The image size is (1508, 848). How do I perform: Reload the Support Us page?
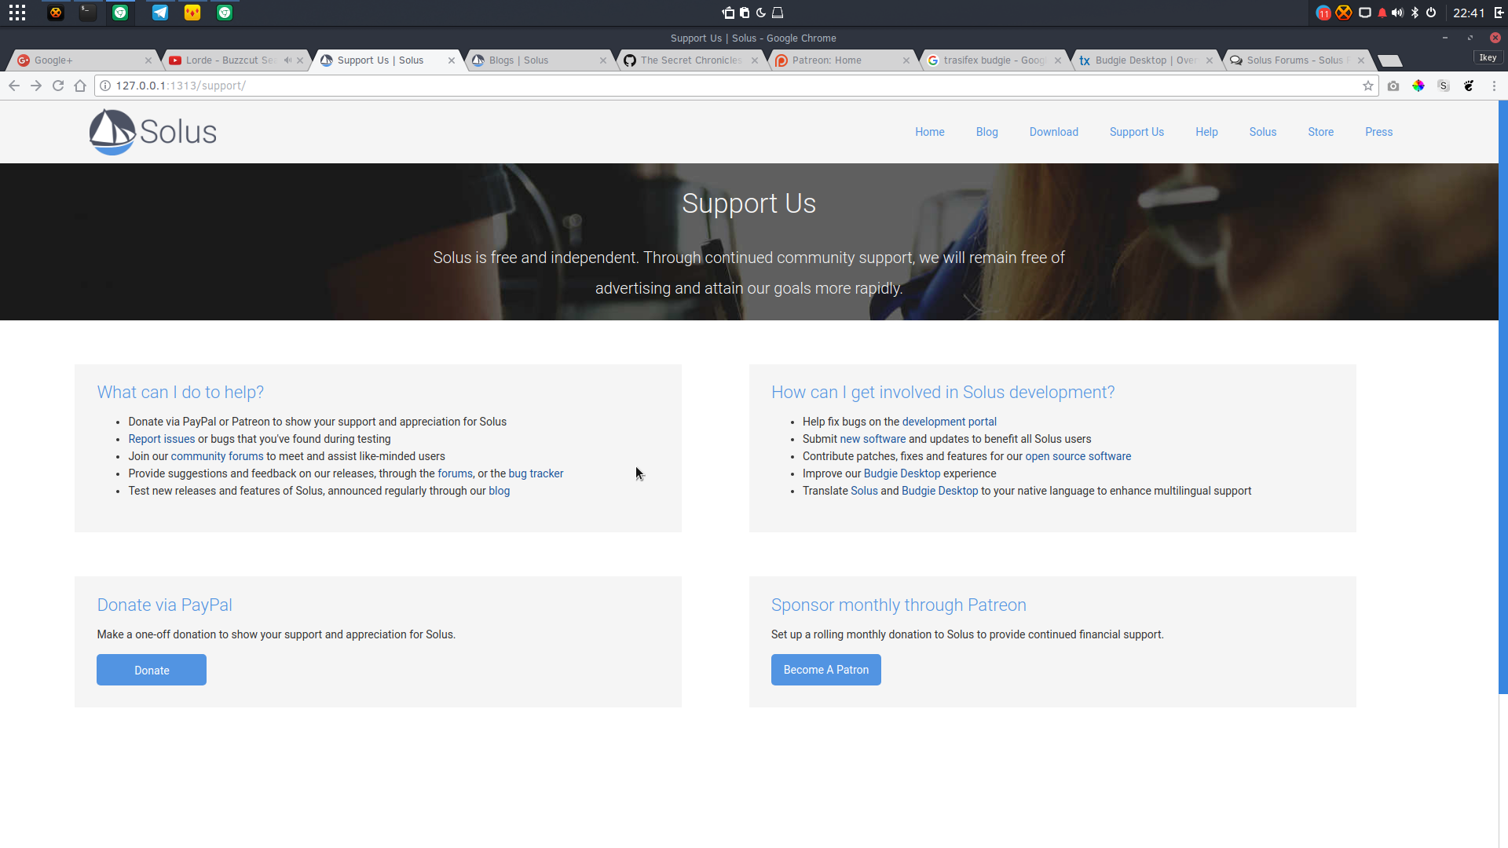pos(58,86)
